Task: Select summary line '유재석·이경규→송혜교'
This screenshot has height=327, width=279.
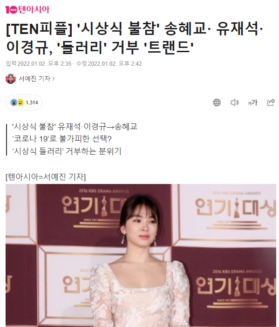Action: point(75,126)
